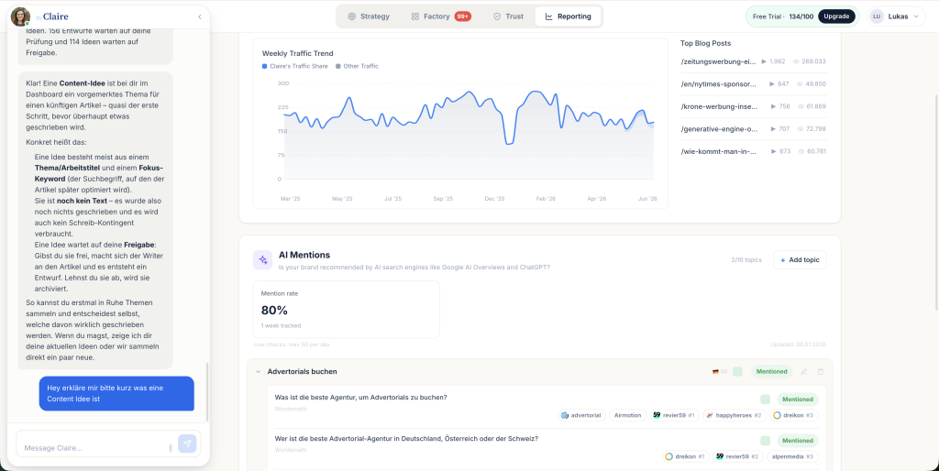Click play icon beside 847

[772, 83]
